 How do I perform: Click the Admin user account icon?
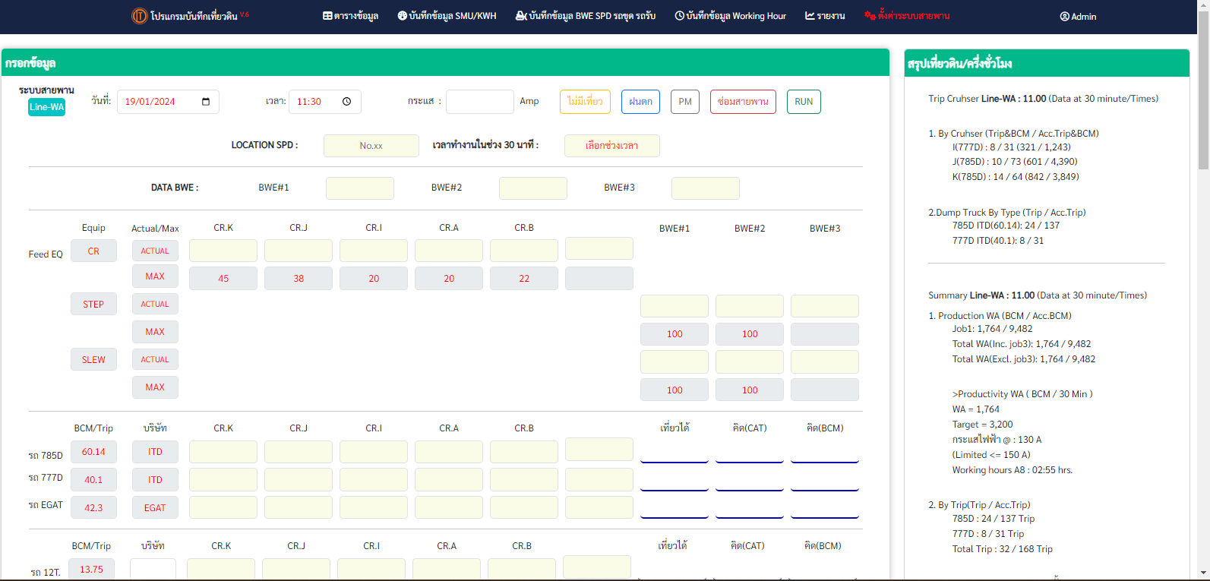pyautogui.click(x=1064, y=17)
